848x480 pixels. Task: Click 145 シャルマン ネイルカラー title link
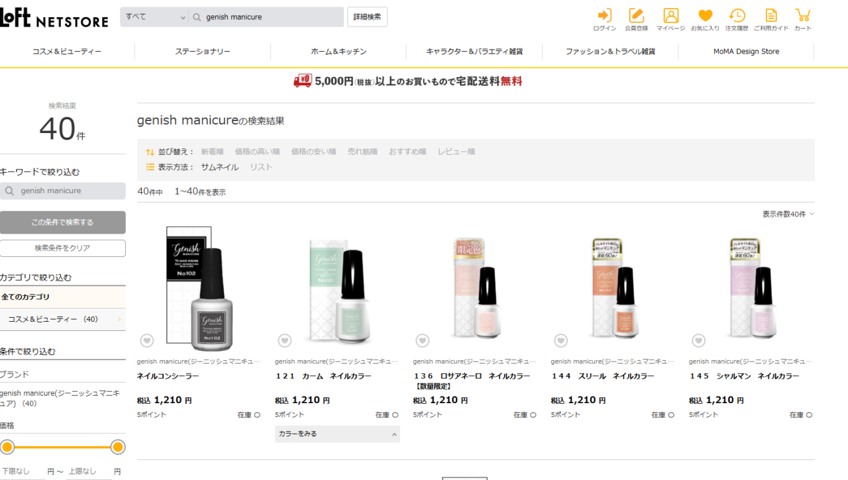pyautogui.click(x=744, y=376)
